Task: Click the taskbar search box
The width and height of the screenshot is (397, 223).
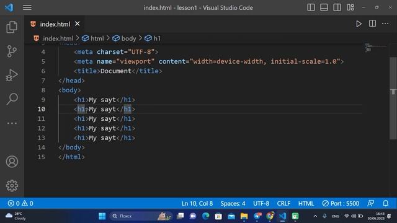Action: 141,216
